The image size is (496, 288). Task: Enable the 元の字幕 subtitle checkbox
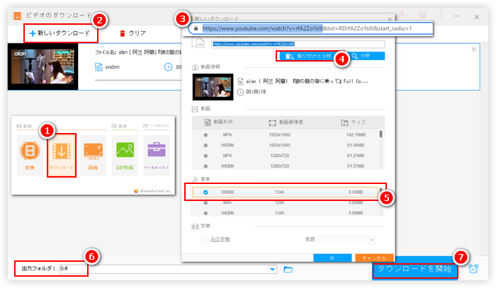click(x=205, y=241)
